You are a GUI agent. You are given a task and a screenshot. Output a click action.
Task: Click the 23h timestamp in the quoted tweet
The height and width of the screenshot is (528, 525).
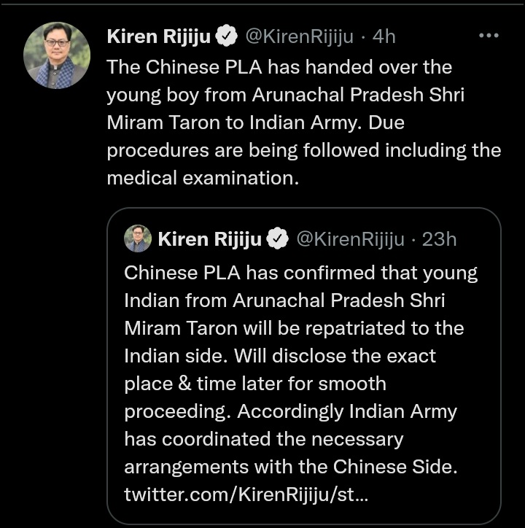tap(440, 238)
